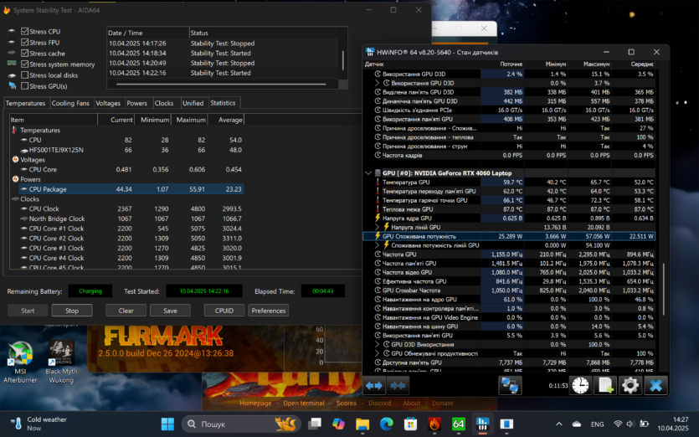The image size is (699, 437).
Task: Open AIDA64 Preferences
Action: (269, 311)
